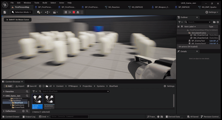
Task: Add a new collection with plus icon
Action: (23, 111)
